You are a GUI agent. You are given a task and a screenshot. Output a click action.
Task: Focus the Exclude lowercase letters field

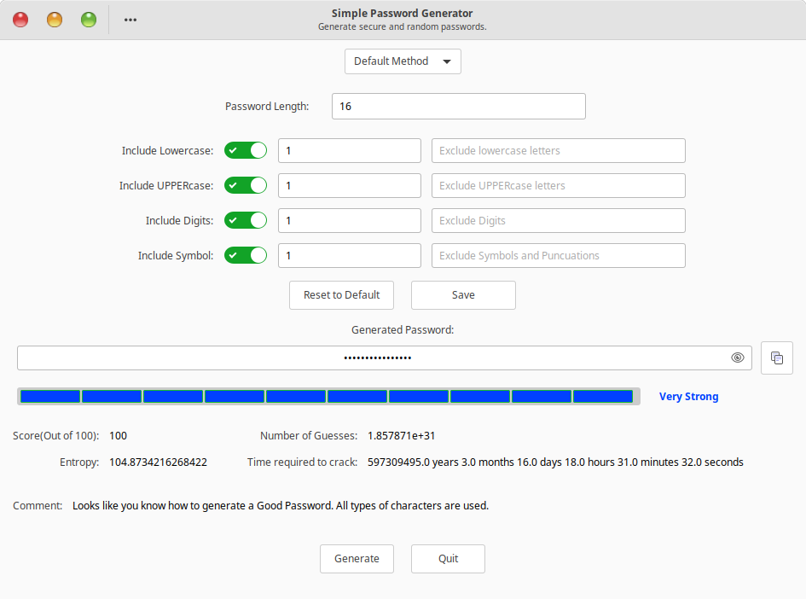pyautogui.click(x=558, y=150)
